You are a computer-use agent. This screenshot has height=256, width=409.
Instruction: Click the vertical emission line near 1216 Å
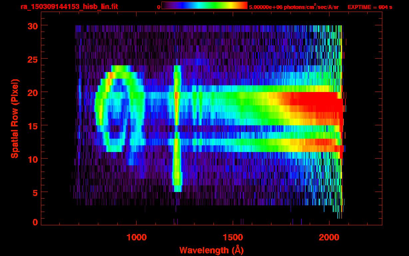[x=177, y=128]
